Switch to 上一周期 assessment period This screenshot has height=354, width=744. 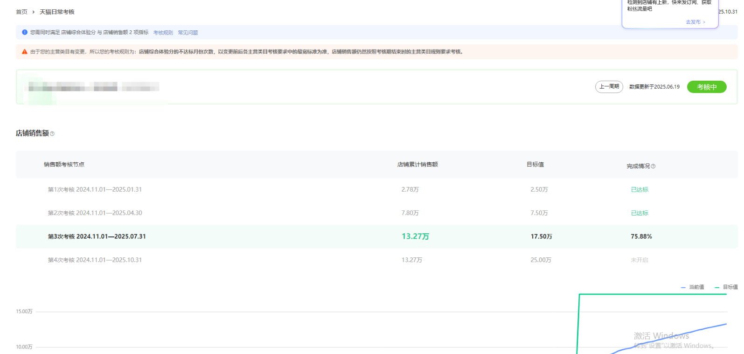click(x=609, y=87)
